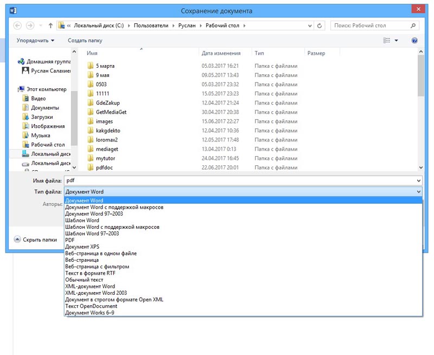Select Документ XPS file type
434x355 pixels.
(x=243, y=247)
